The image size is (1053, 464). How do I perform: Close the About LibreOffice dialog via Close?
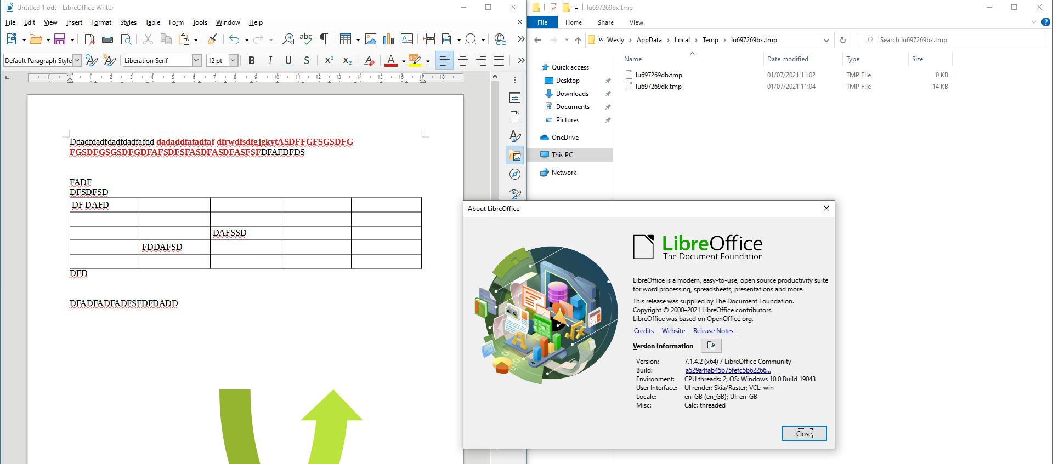pos(804,433)
